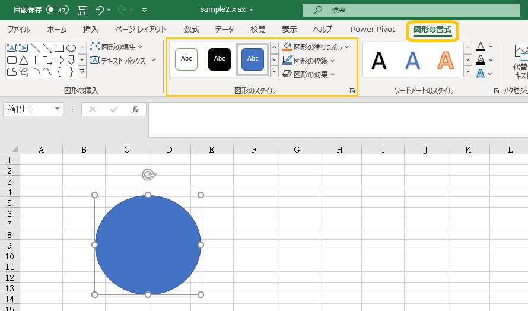Image resolution: width=528 pixels, height=311 pixels.
Task: Apply the white outlined Abc shape style
Action: pos(186,59)
